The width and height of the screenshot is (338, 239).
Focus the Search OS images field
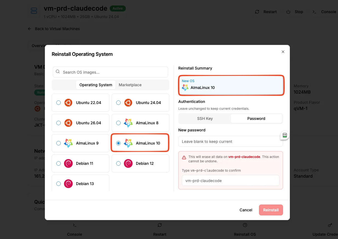point(110,72)
